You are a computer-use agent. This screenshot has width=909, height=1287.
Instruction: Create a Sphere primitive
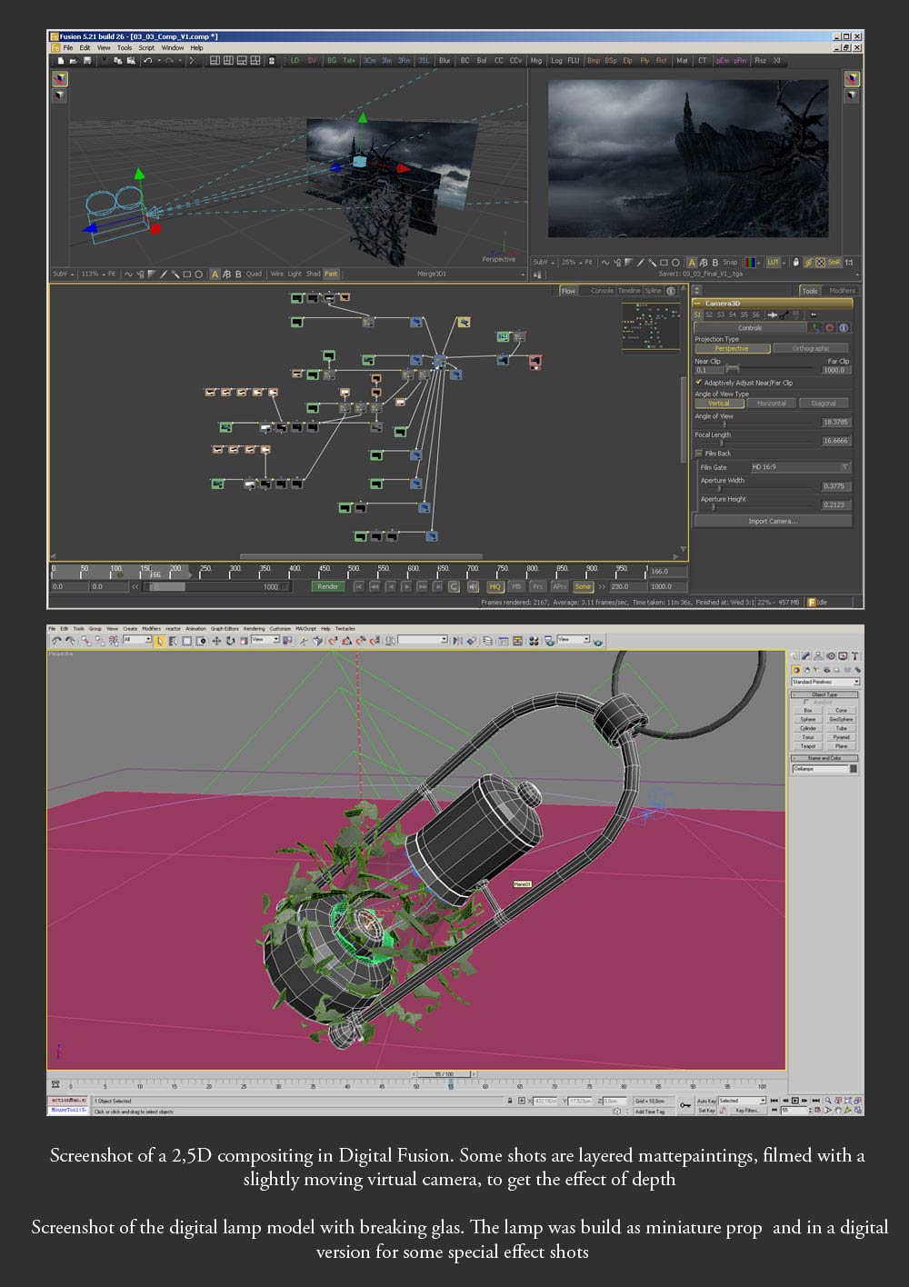(808, 719)
